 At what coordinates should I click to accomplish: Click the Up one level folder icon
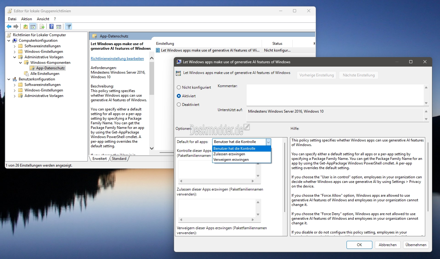click(x=26, y=26)
